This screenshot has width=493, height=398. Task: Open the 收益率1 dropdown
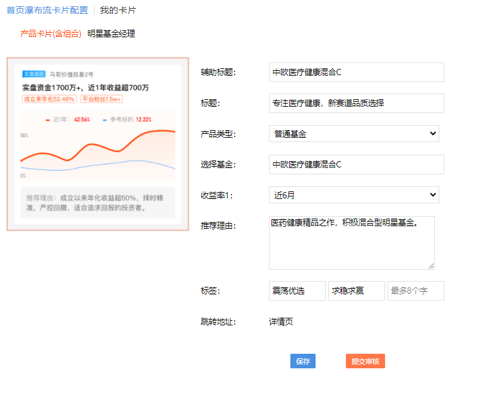tap(353, 195)
